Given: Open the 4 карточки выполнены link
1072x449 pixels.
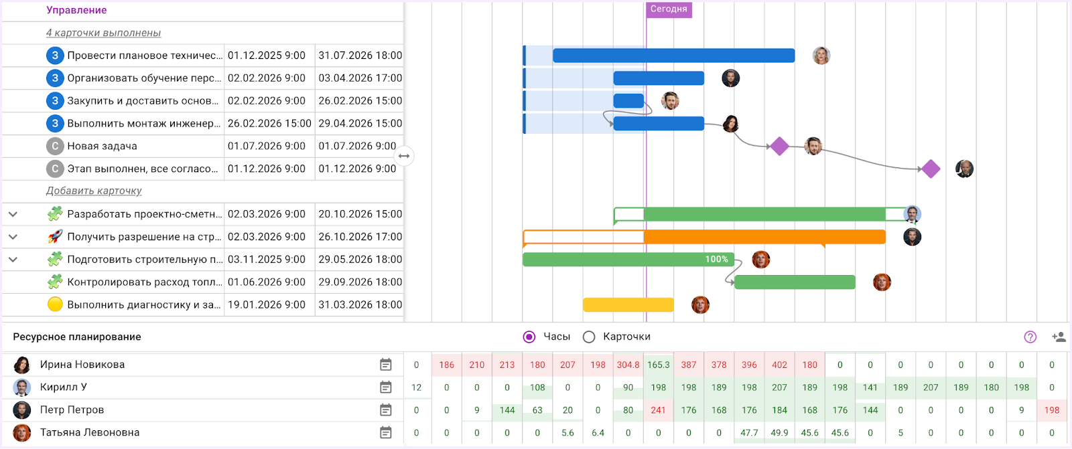Looking at the screenshot, I should click(103, 33).
